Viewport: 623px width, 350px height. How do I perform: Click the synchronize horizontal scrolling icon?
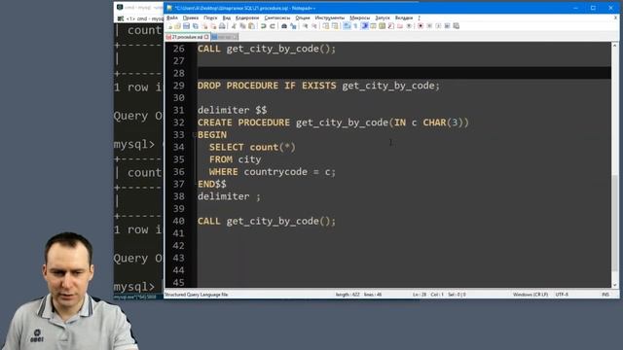335,26
